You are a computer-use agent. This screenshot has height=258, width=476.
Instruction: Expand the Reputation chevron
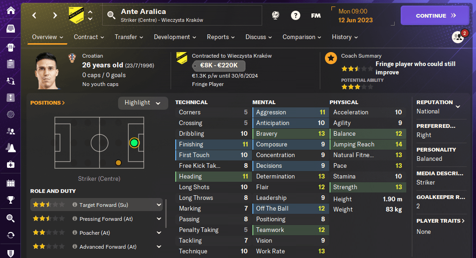(x=458, y=106)
